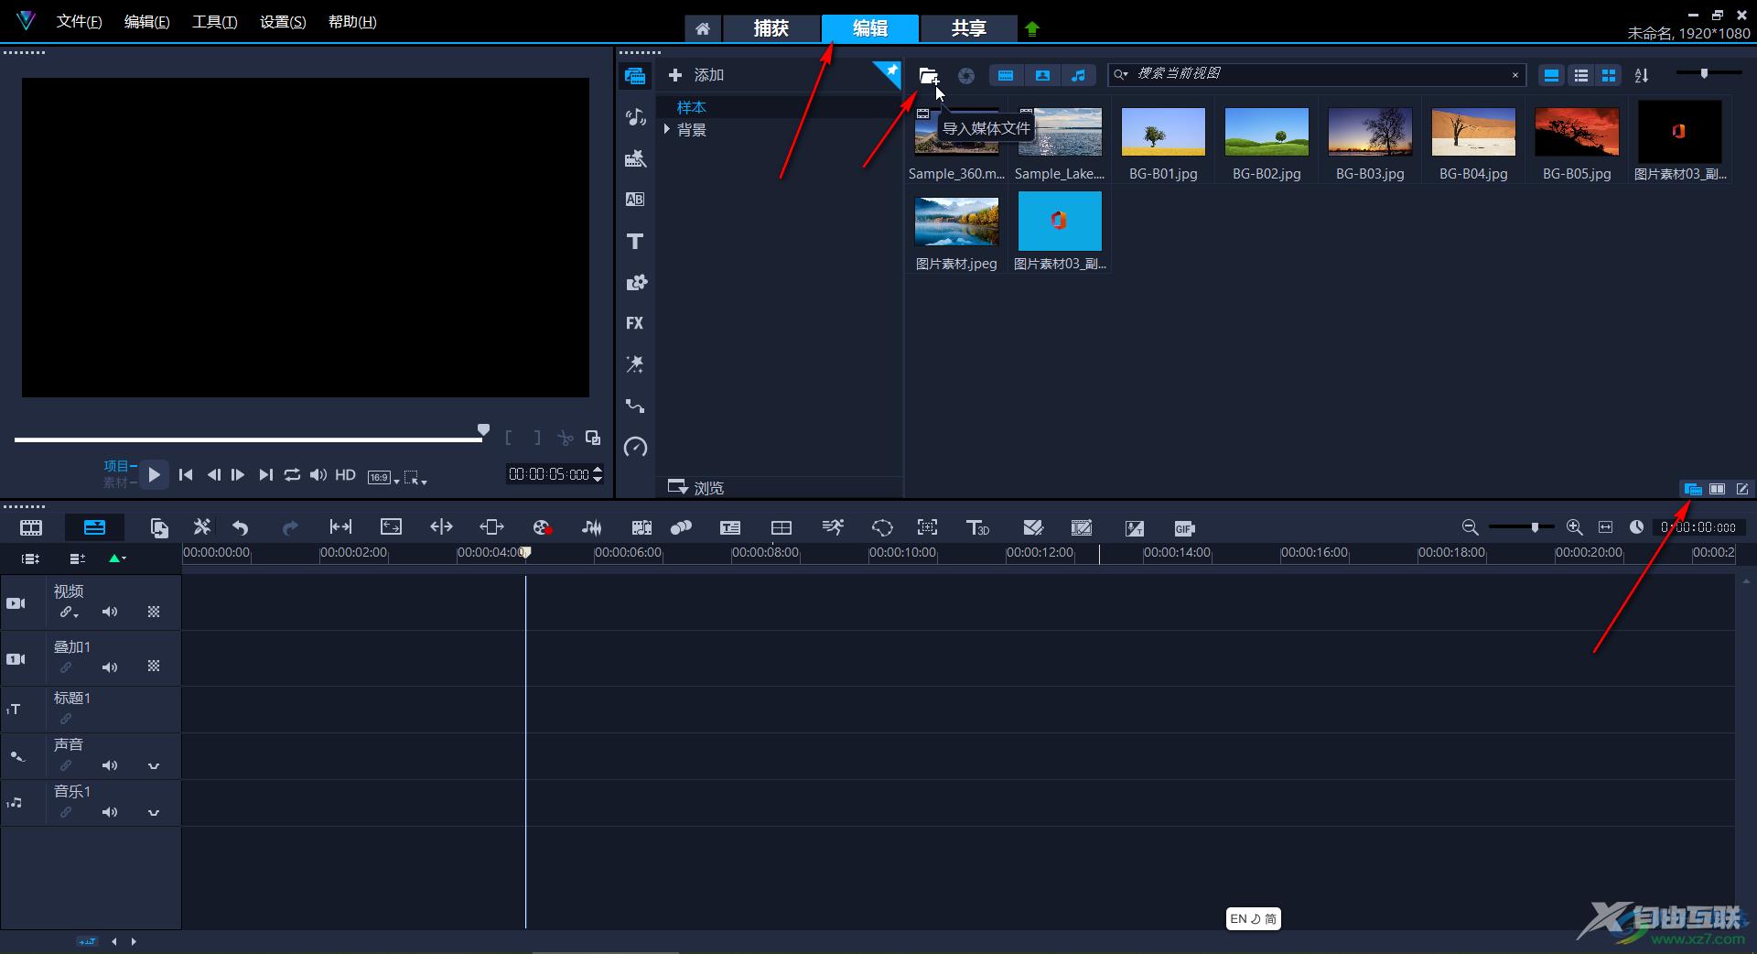1757x954 pixels.
Task: Toggle HD preview mode
Action: point(345,475)
